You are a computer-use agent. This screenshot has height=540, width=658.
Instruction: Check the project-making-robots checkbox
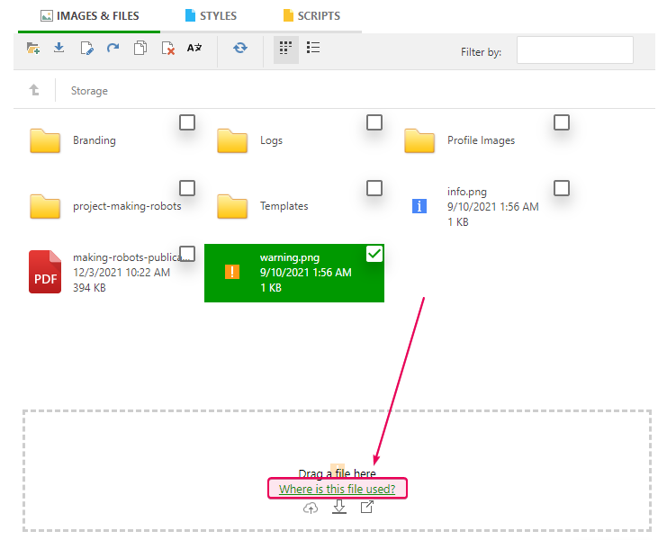pyautogui.click(x=187, y=188)
